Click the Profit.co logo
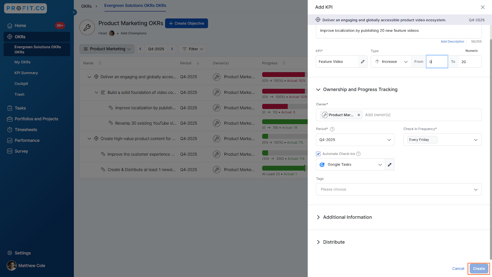Screen dimensions: 492x277 26,8
